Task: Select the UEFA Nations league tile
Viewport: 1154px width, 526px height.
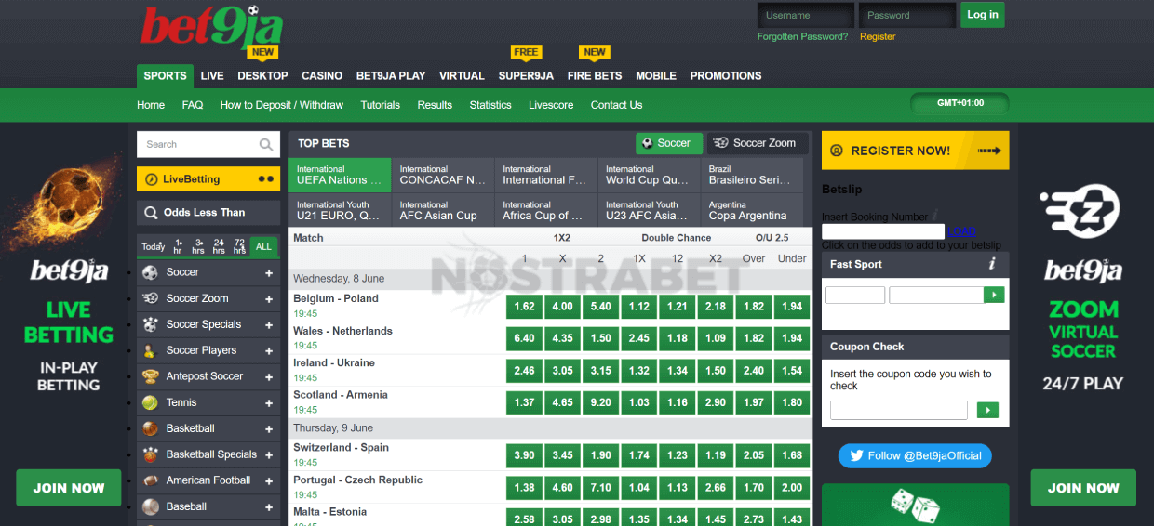Action: [341, 175]
